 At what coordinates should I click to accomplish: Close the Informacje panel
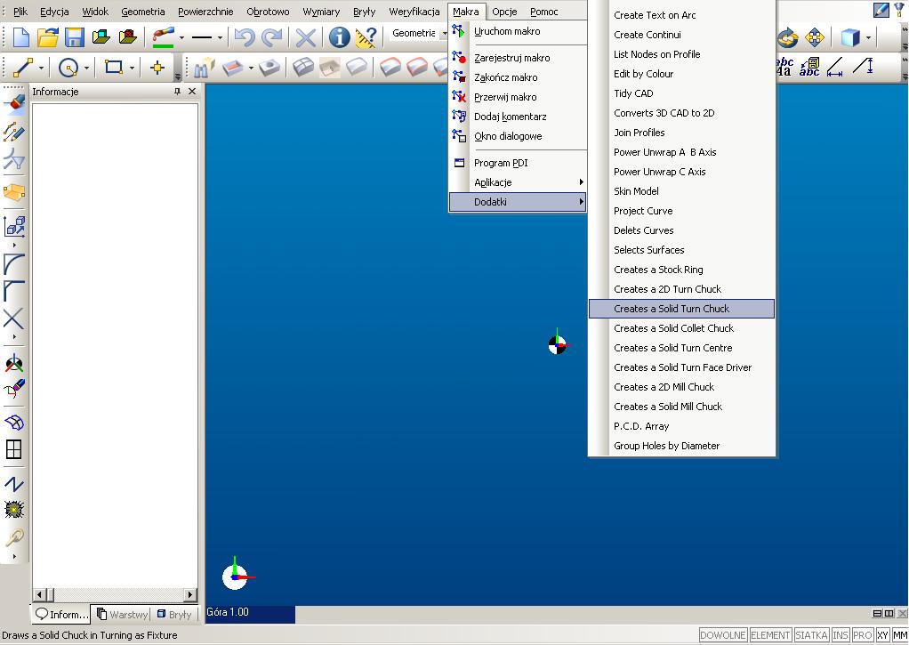tap(192, 92)
